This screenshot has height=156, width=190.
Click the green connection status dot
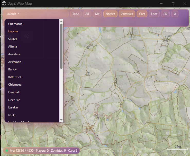pos(7,151)
